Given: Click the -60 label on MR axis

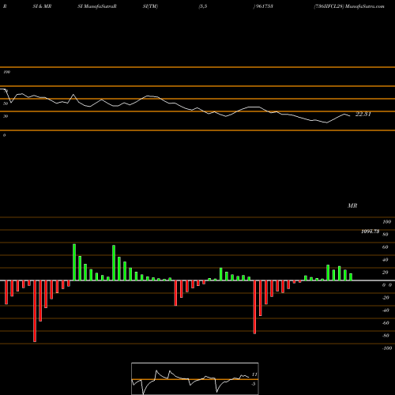Looking at the screenshot, I should click(386, 323).
